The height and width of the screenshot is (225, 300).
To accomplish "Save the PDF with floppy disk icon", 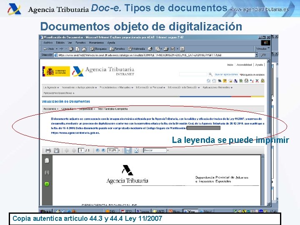I will tap(56, 150).
